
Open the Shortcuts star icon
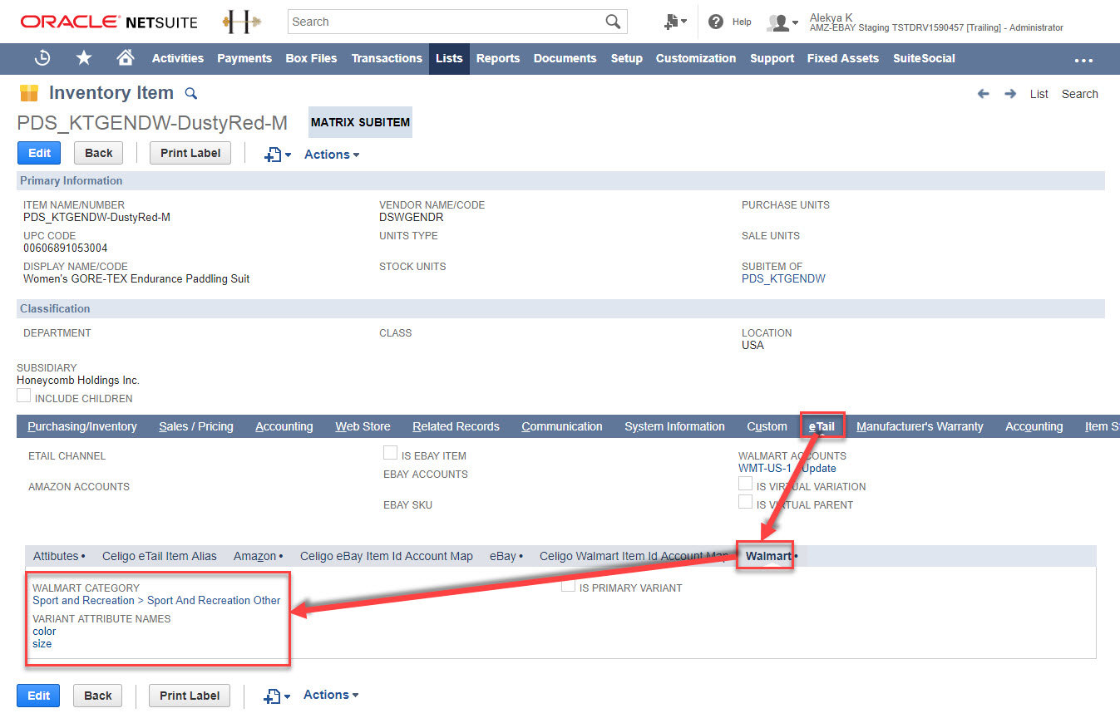[84, 58]
